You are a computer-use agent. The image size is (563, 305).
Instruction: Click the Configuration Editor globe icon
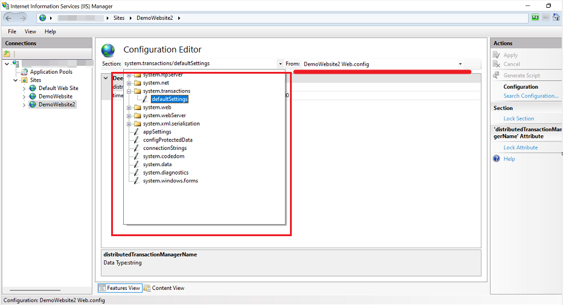(108, 51)
